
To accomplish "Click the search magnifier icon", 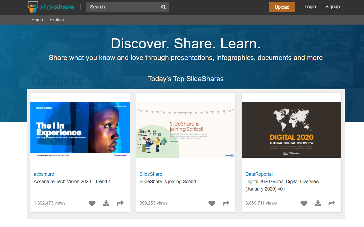I will coord(164,7).
